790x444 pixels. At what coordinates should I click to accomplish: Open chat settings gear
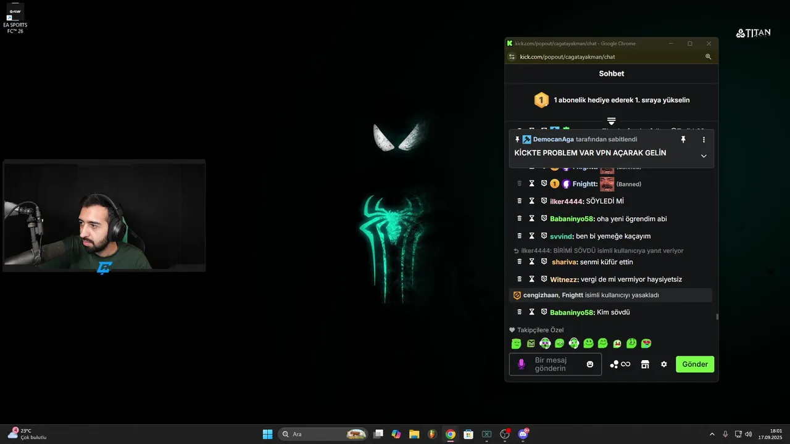coord(664,364)
